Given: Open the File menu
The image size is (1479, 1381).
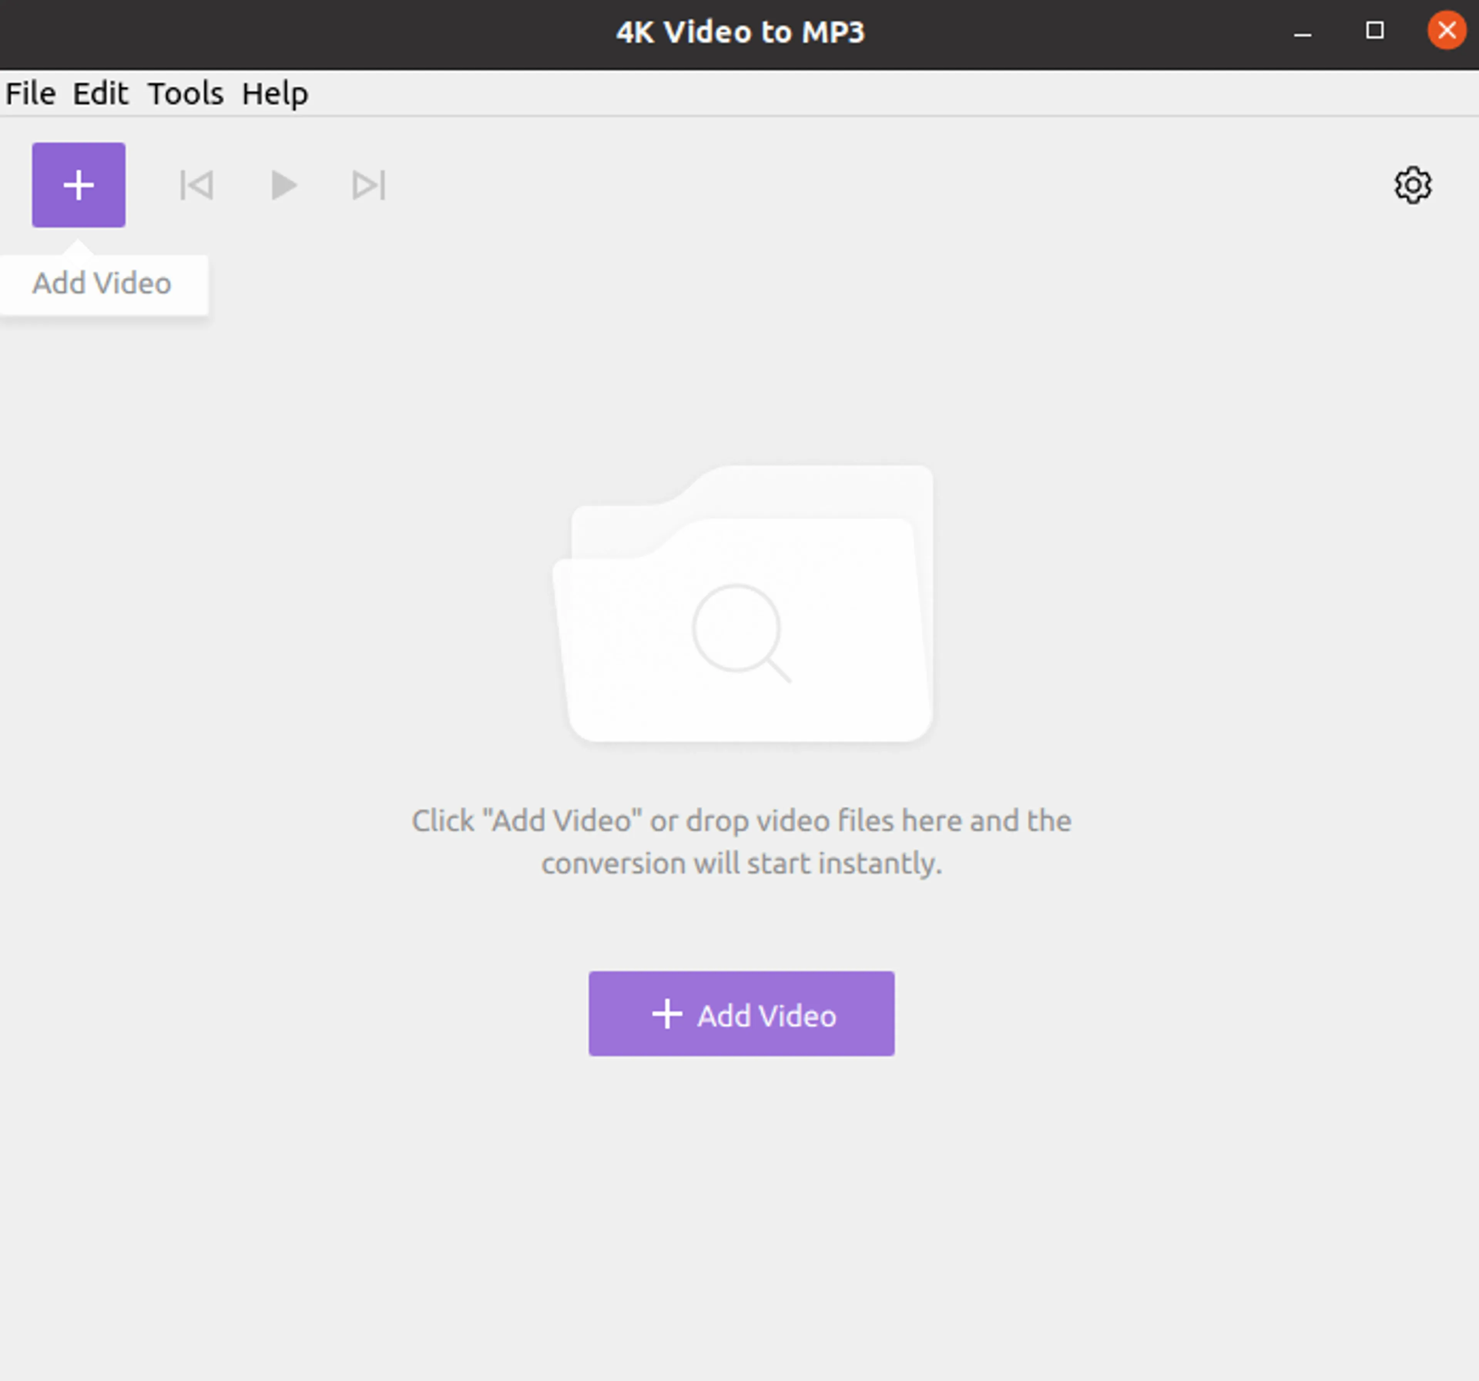Looking at the screenshot, I should (30, 94).
